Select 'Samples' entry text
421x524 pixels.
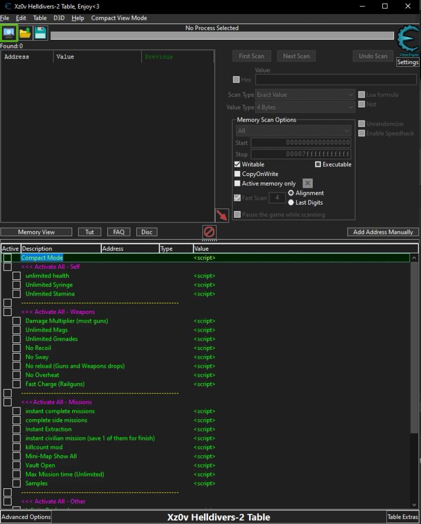pos(37,483)
